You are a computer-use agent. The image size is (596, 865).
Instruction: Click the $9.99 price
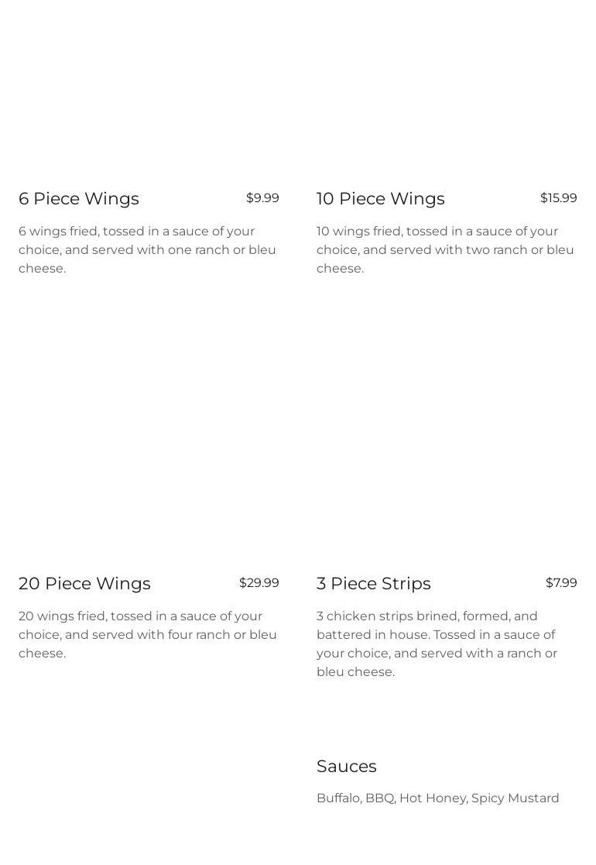262,198
